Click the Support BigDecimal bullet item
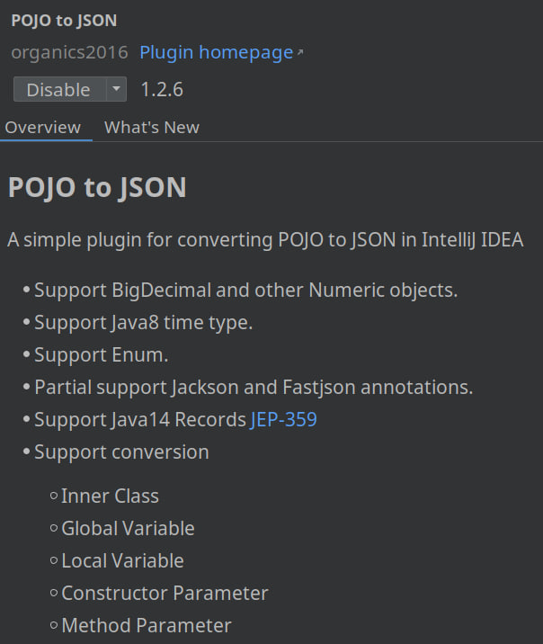The image size is (543, 644). click(245, 291)
